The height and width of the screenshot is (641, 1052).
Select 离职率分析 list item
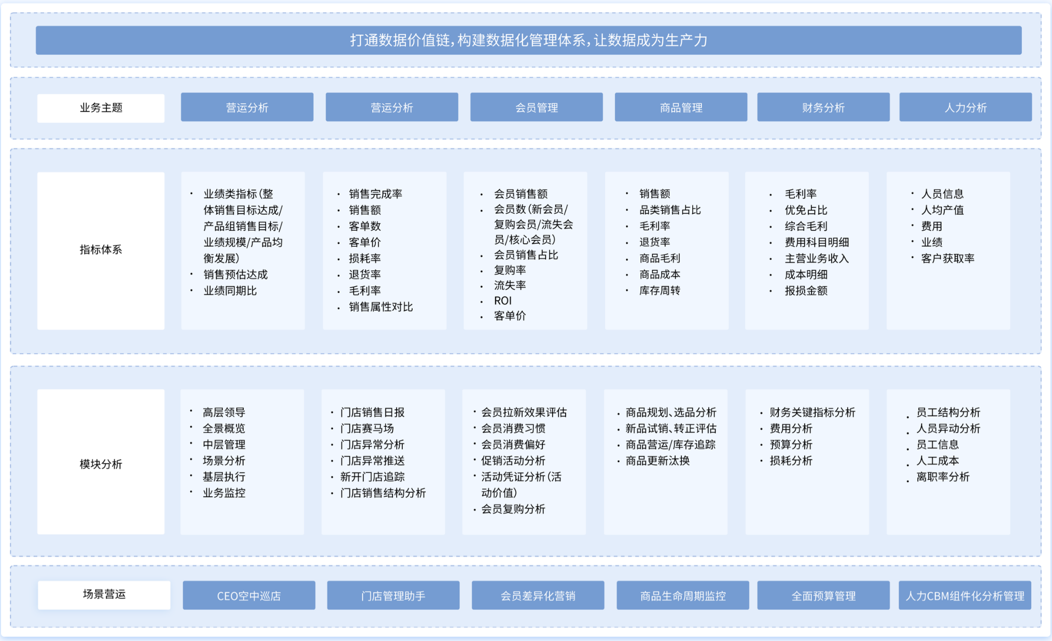tap(942, 477)
